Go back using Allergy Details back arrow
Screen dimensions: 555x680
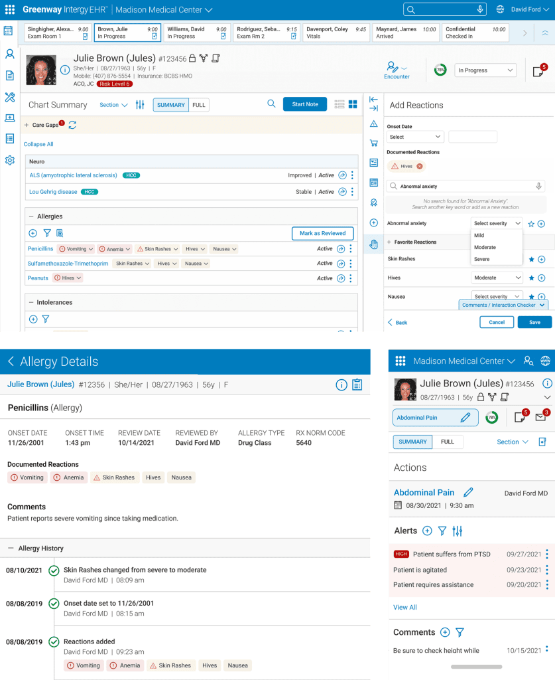tap(11, 361)
